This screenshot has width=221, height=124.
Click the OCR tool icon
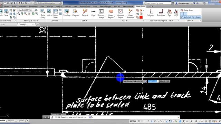click(x=176, y=11)
